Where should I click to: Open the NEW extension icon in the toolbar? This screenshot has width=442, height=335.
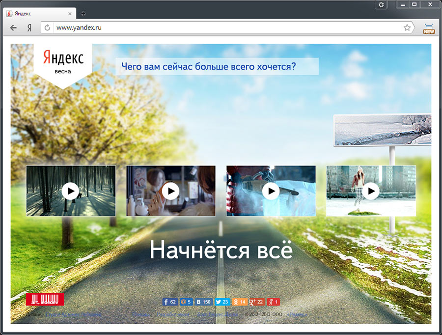pos(429,28)
